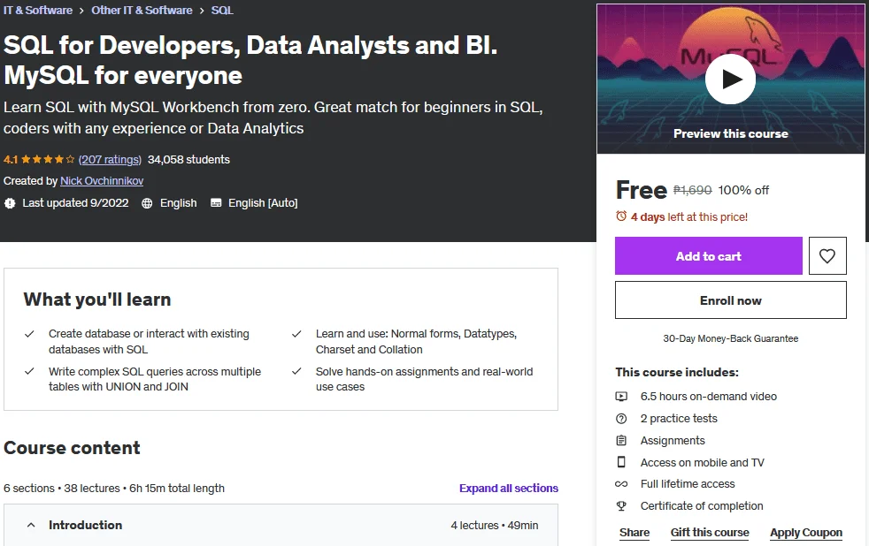Image resolution: width=869 pixels, height=546 pixels.
Task: Add the course to cart
Action: coord(708,255)
